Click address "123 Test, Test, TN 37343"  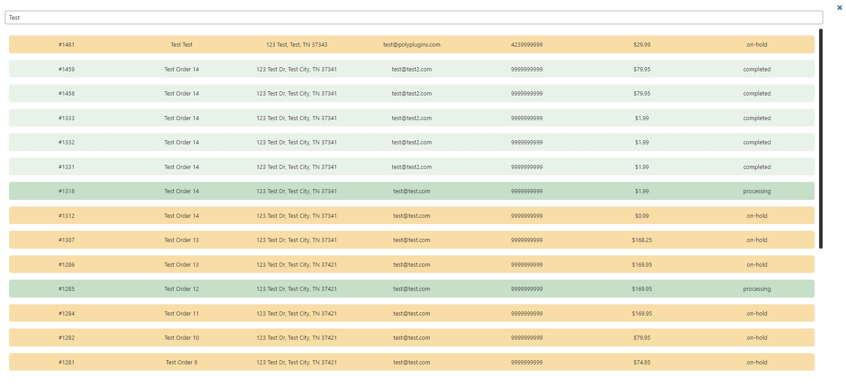[x=297, y=44]
